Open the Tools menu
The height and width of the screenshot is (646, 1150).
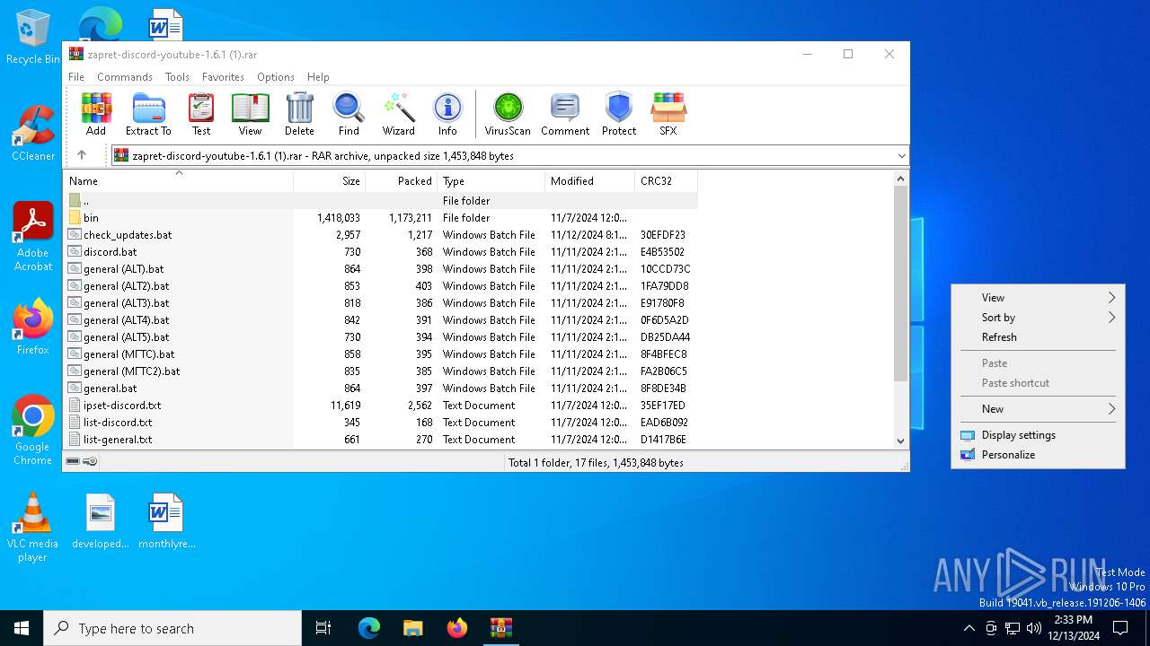click(177, 77)
